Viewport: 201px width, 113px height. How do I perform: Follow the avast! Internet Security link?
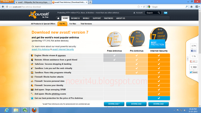(x=63, y=49)
